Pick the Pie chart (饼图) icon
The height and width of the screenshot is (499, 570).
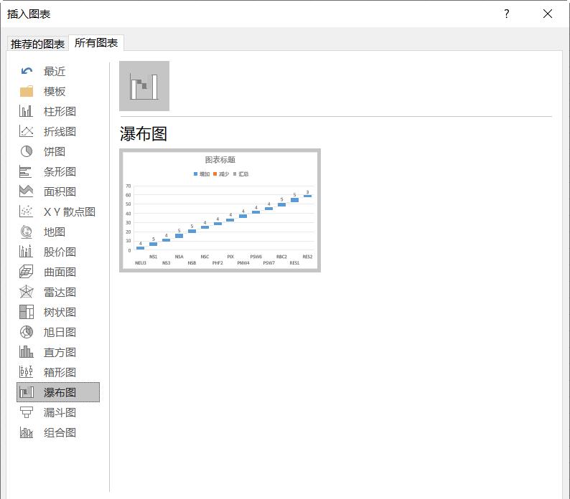26,151
